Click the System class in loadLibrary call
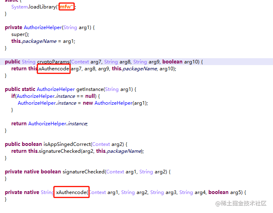Screen dimensions: 273x213 click(x=19, y=7)
